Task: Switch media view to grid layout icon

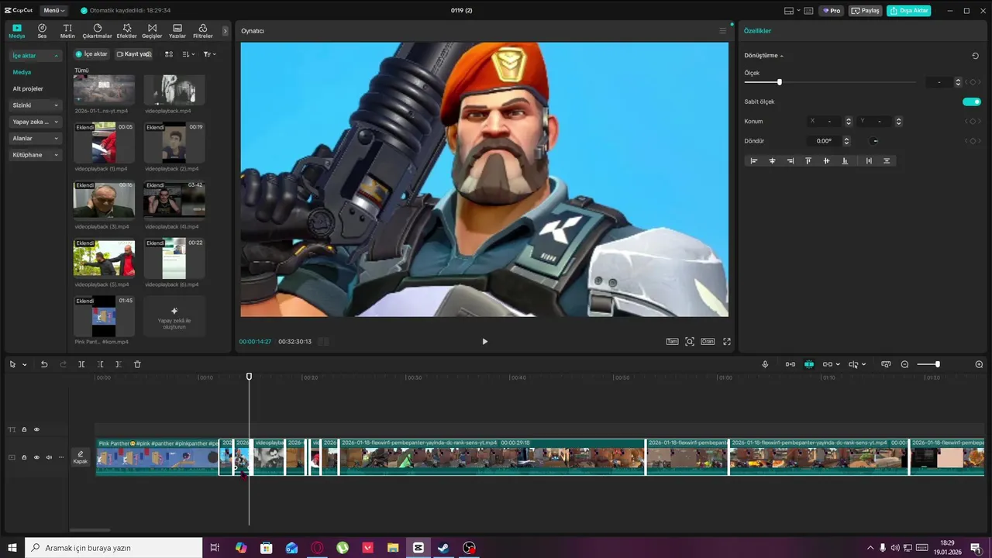Action: click(x=169, y=54)
